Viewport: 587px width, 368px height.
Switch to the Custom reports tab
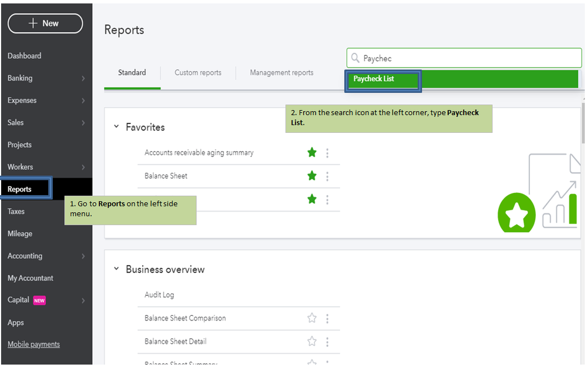pyautogui.click(x=198, y=73)
